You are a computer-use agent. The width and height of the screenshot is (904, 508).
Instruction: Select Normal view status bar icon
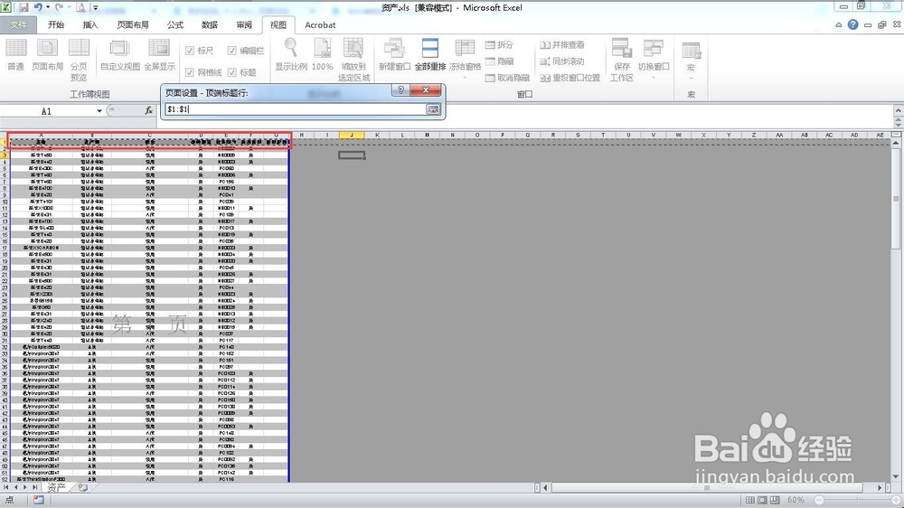point(750,500)
